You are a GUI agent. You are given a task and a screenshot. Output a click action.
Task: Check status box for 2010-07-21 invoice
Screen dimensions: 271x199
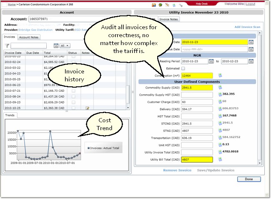[x=73, y=91]
